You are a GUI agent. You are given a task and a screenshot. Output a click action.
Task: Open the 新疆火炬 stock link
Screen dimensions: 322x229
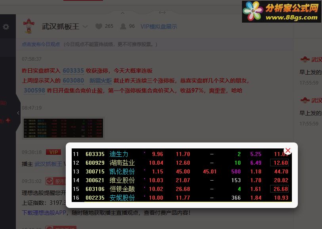(101, 81)
